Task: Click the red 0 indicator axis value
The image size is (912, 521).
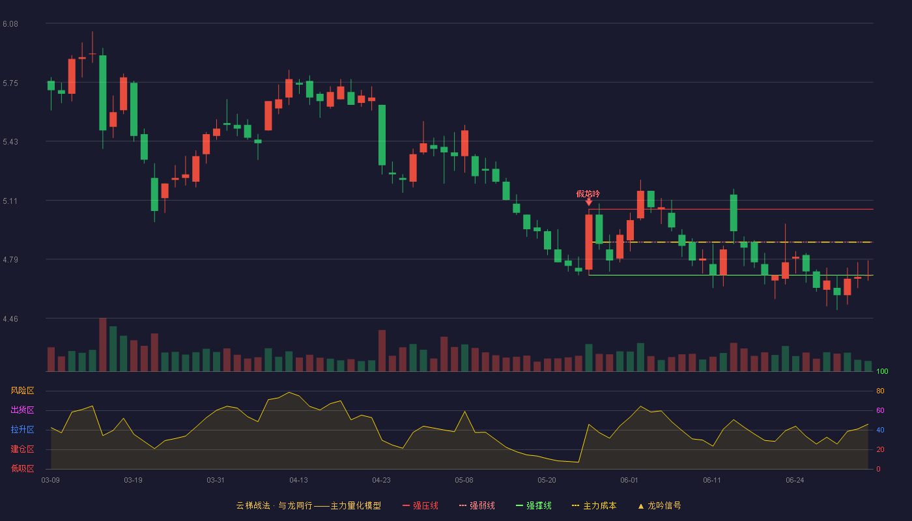Action: [x=878, y=469]
